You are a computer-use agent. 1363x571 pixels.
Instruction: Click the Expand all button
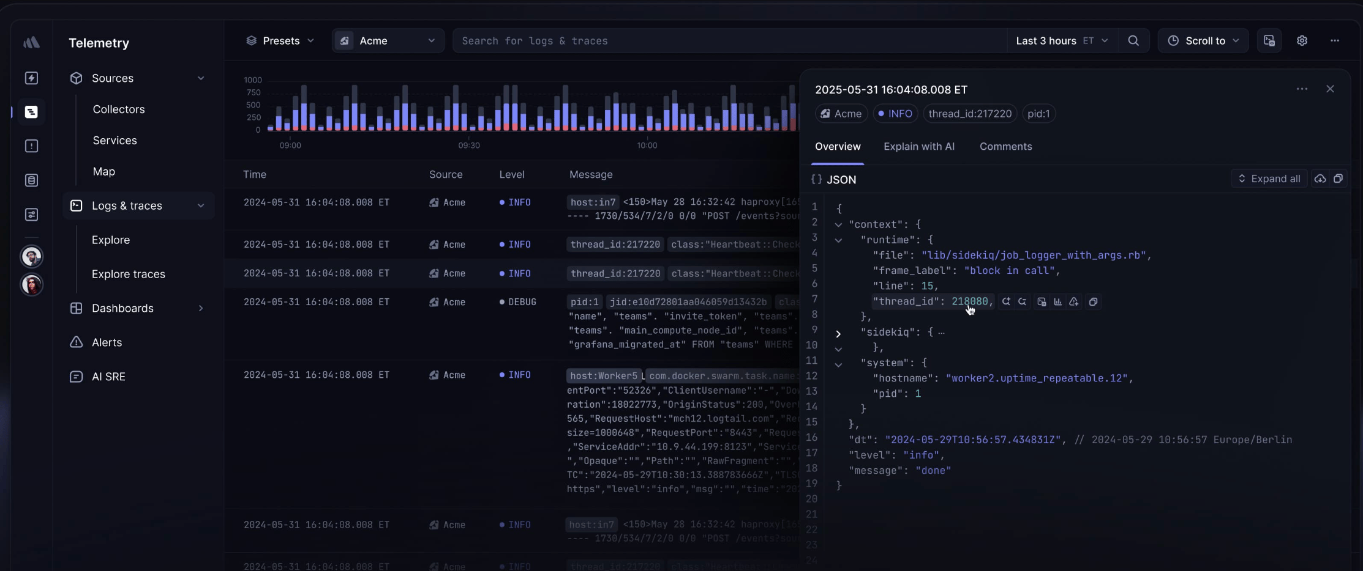click(1269, 179)
